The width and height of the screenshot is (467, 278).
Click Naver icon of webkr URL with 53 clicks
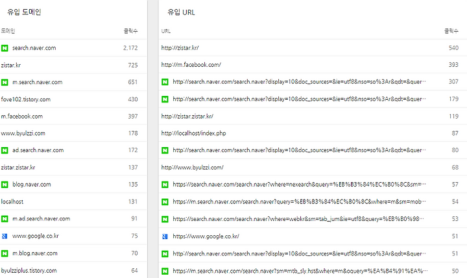pyautogui.click(x=165, y=219)
